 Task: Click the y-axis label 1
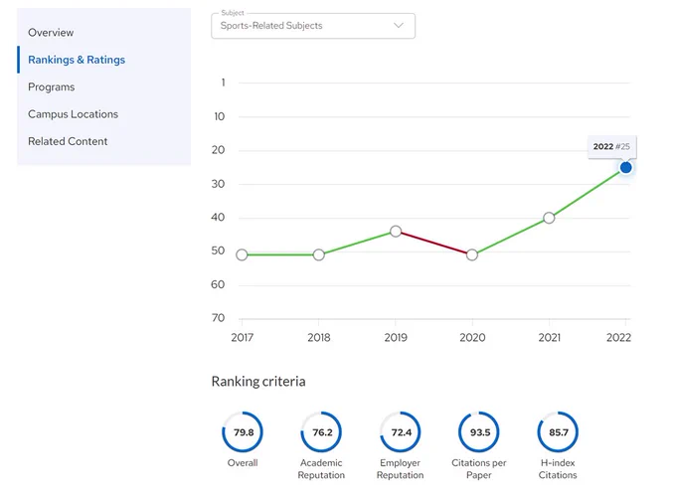coord(223,83)
